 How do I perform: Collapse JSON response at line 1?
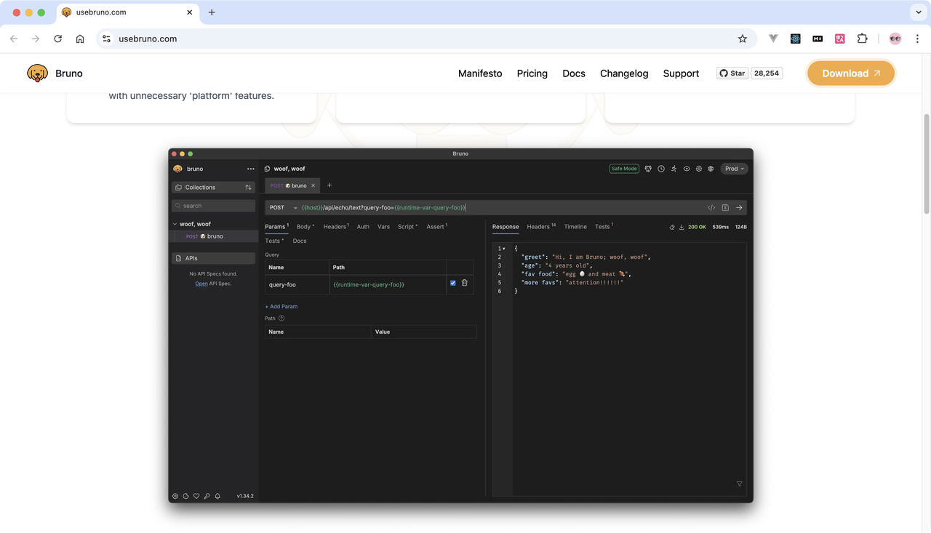(x=504, y=249)
